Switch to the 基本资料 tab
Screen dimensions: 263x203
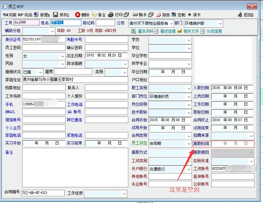tap(143, 31)
